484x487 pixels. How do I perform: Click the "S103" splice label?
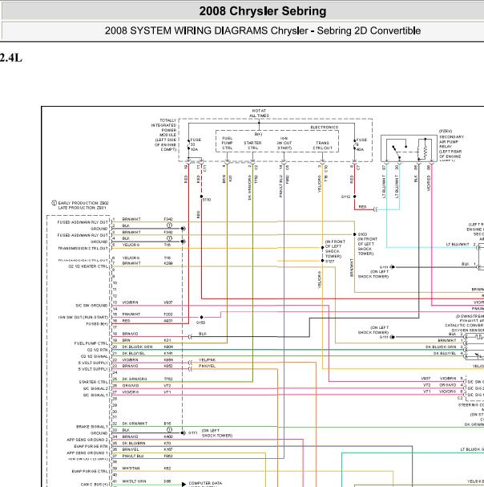pos(362,234)
